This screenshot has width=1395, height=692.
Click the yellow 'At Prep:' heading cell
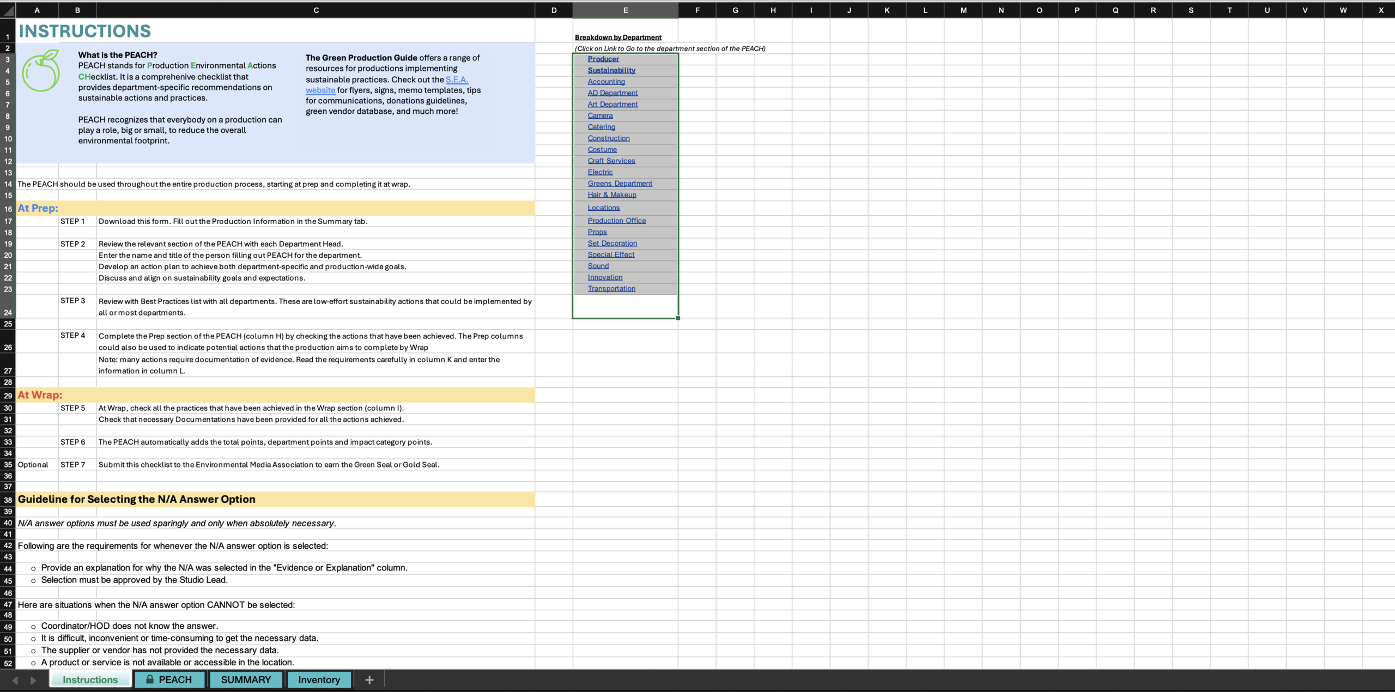38,208
